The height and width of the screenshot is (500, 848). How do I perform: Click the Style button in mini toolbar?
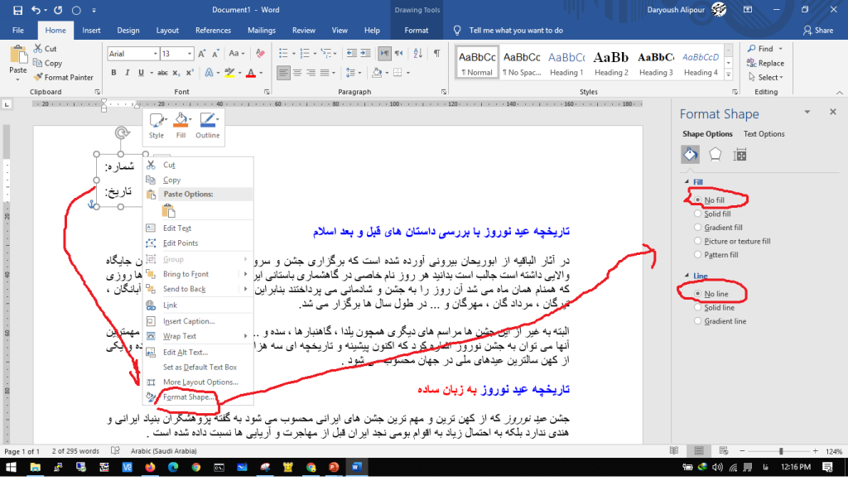pos(156,125)
